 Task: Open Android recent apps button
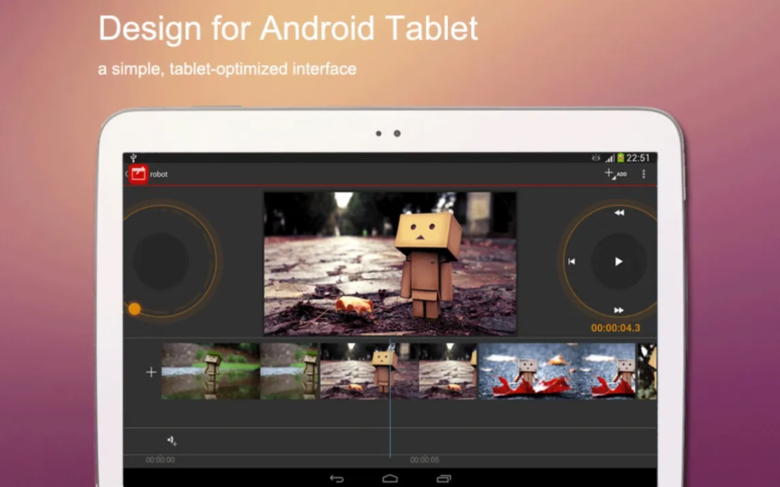click(x=444, y=478)
